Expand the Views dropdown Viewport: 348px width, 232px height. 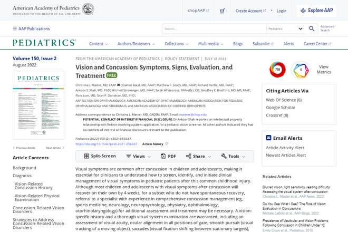(x=138, y=156)
